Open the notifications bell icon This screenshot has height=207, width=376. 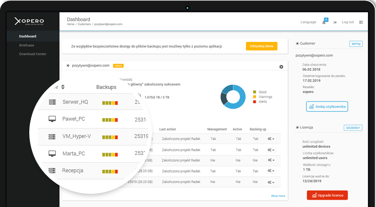pos(324,22)
